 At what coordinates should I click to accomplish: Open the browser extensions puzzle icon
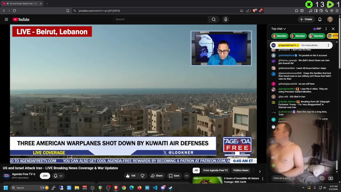297,11
